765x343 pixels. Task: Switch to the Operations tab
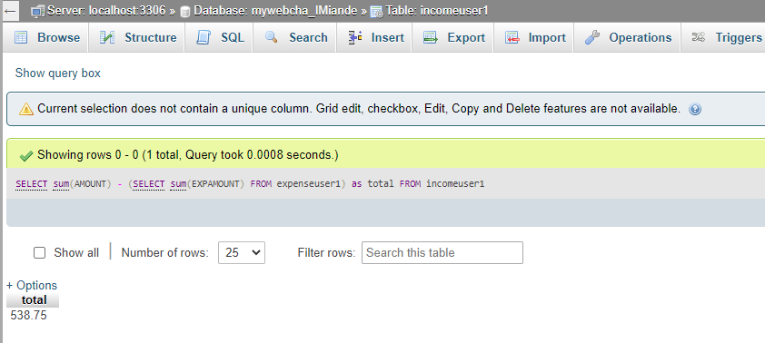(x=628, y=37)
